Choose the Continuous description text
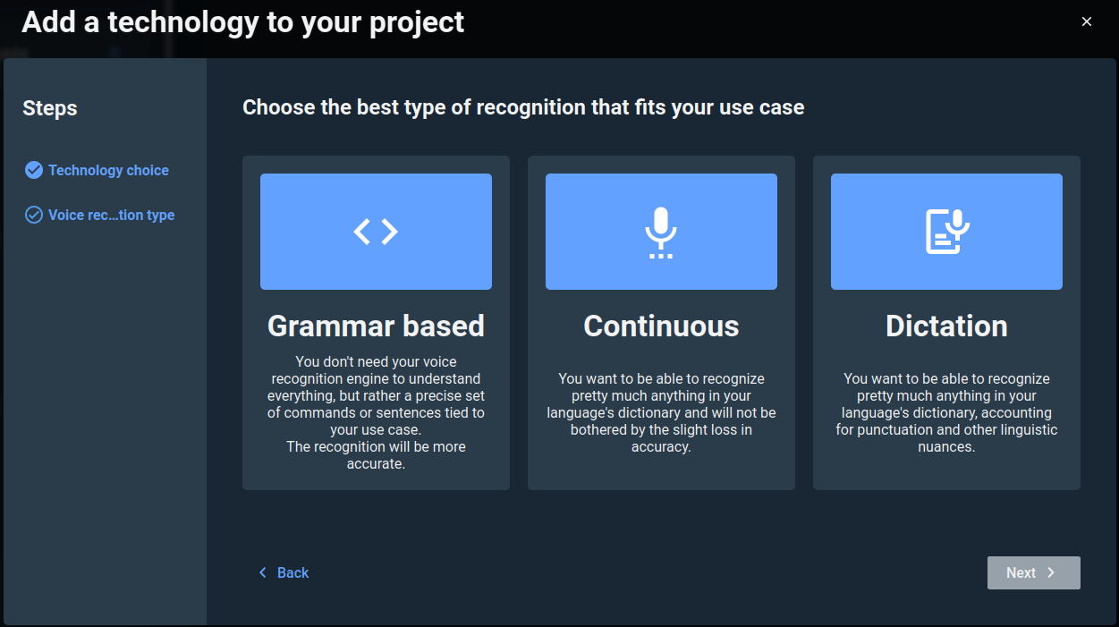The height and width of the screenshot is (627, 1119). (661, 412)
